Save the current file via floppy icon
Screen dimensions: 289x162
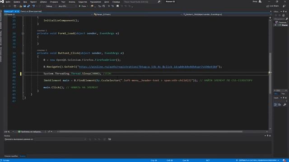pos(24,6)
